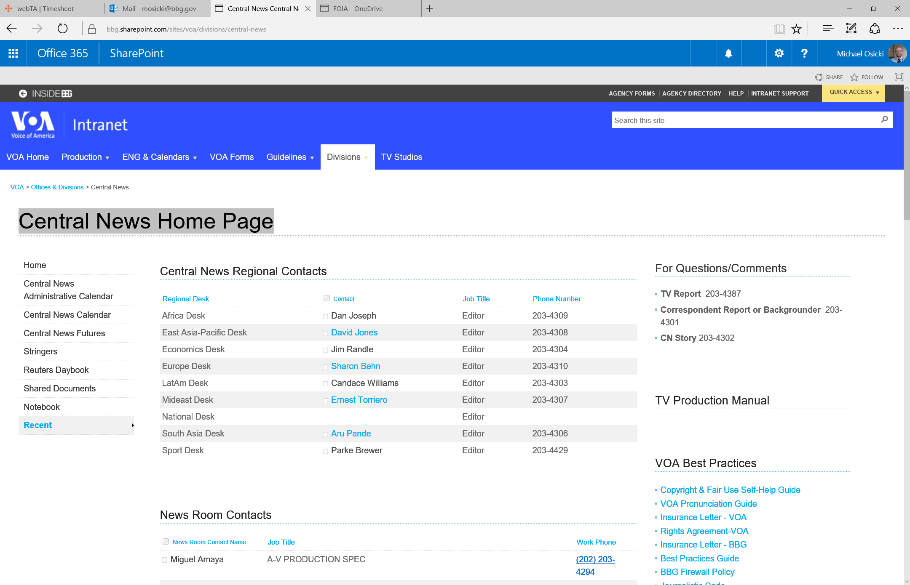Check the box beside Candace Williams
Viewport: 910px width, 585px height.
(x=325, y=384)
